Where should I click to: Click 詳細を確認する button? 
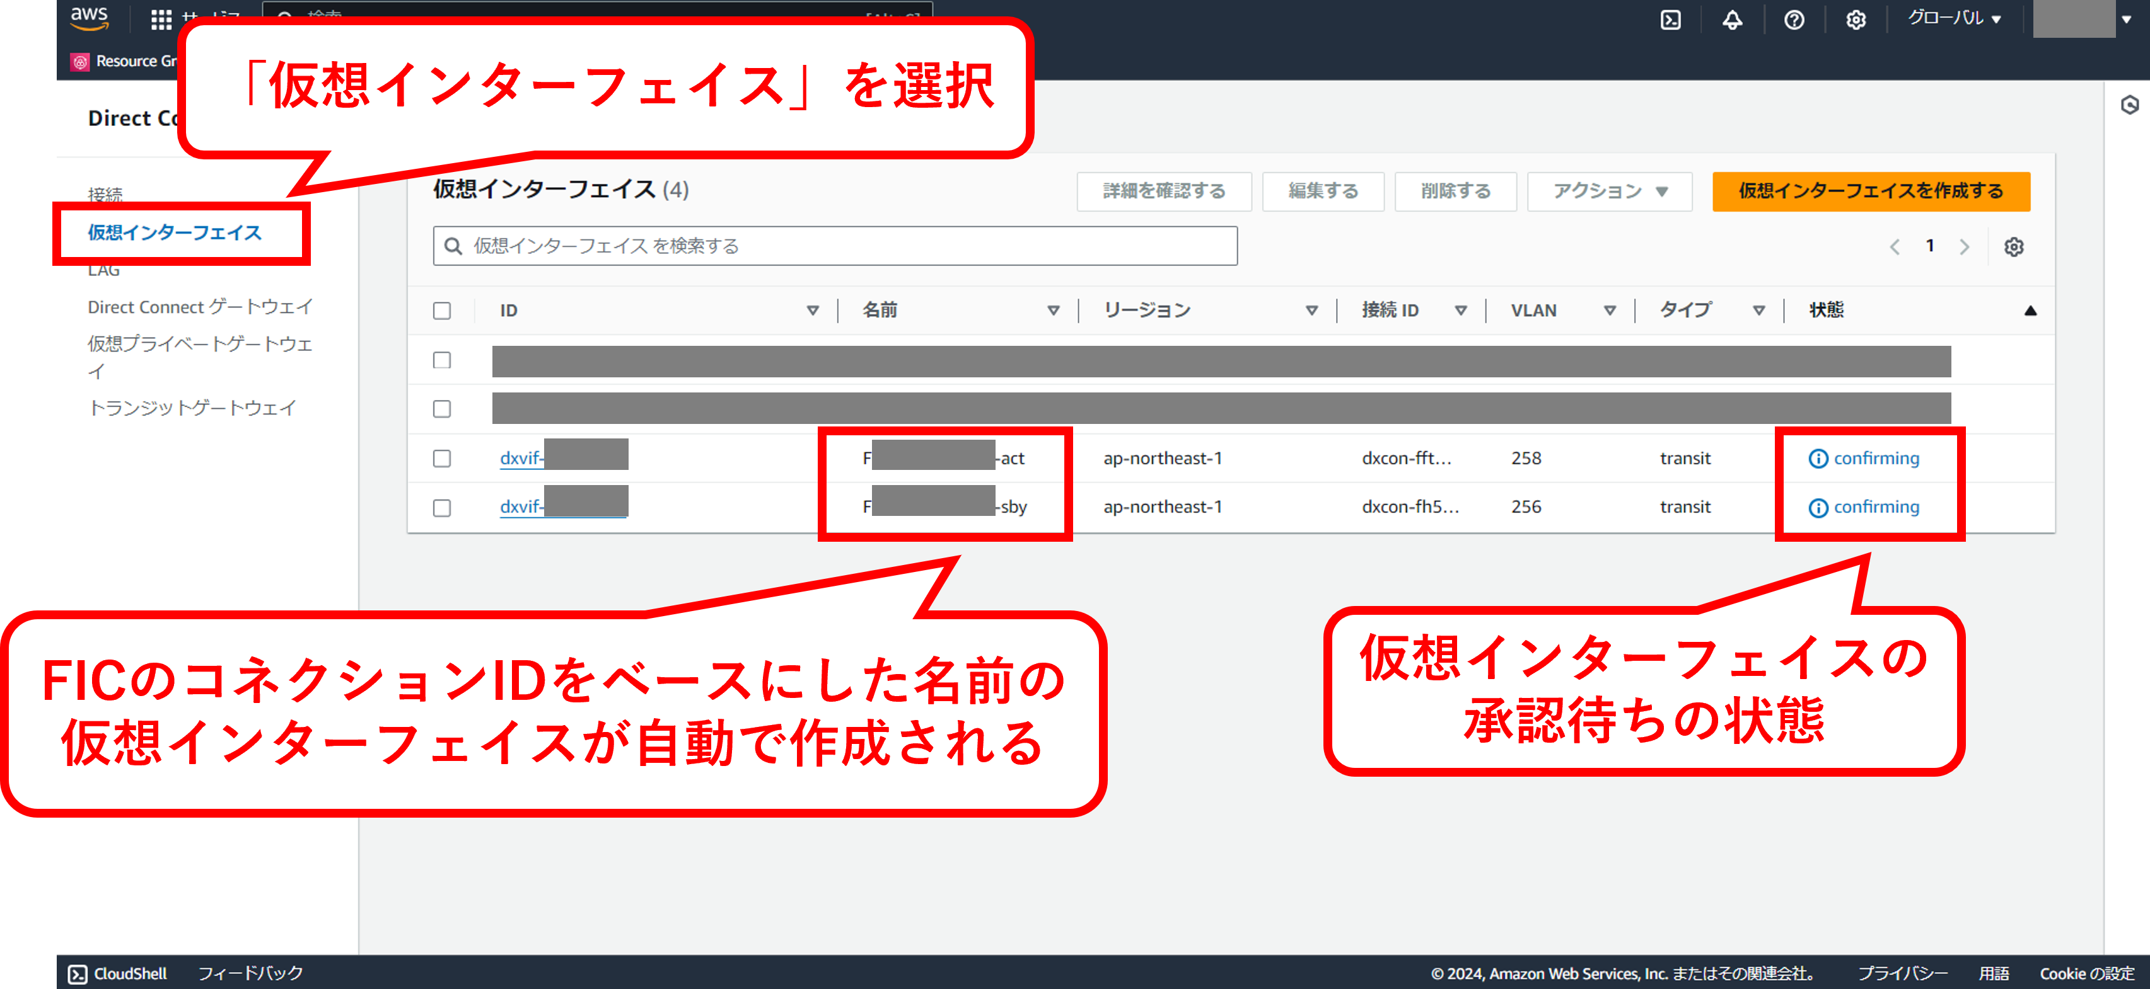(x=1163, y=192)
